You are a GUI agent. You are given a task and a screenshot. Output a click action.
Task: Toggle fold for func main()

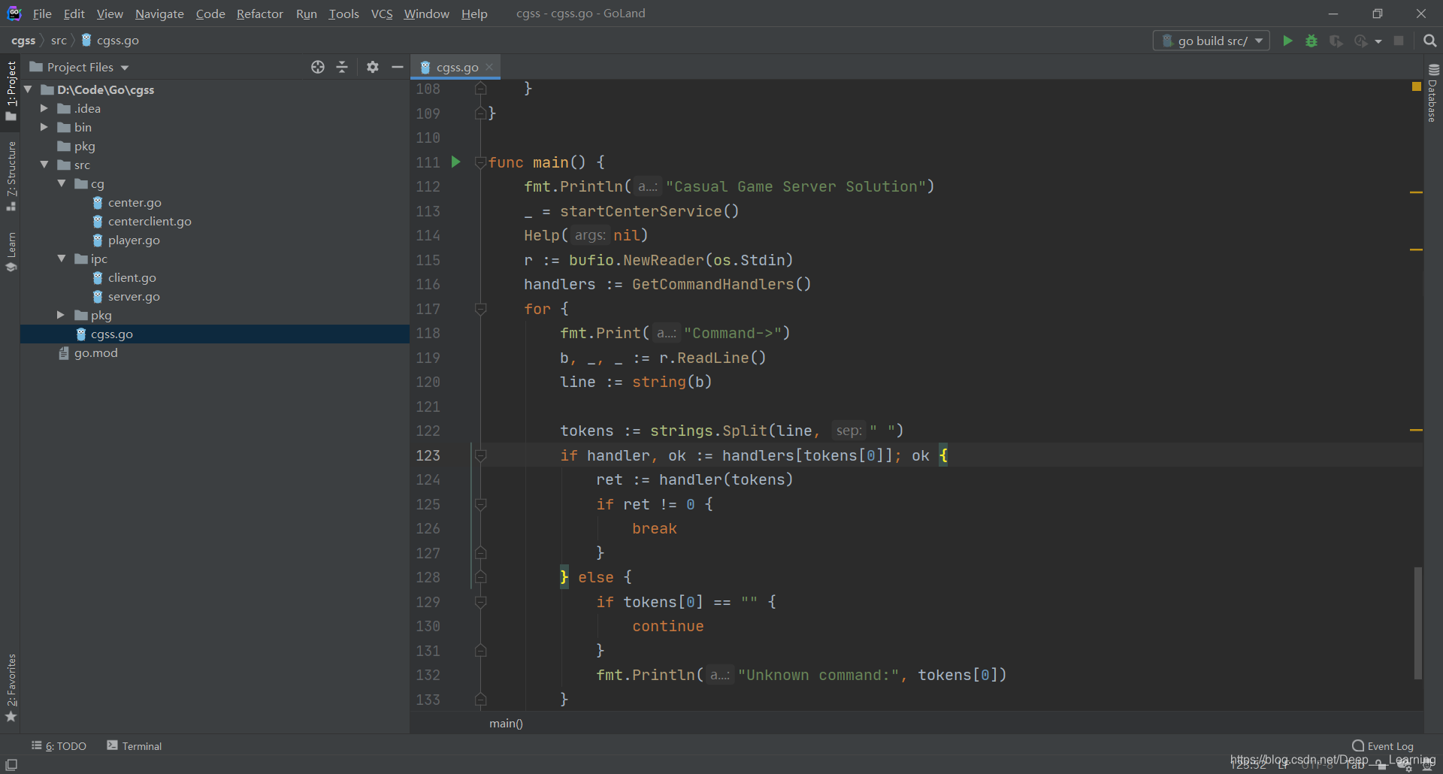click(481, 162)
